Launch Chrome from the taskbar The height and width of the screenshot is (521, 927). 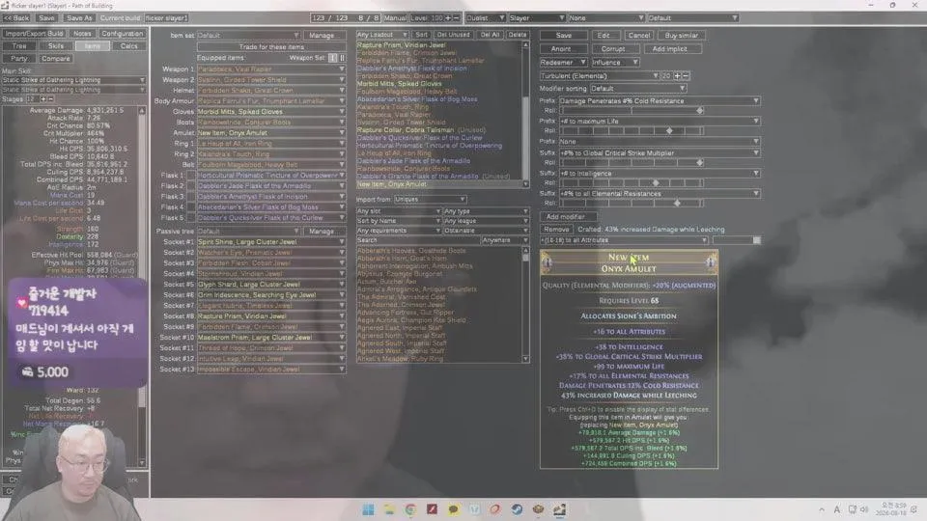pyautogui.click(x=410, y=509)
